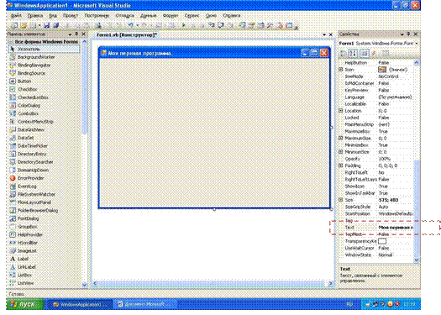The width and height of the screenshot is (441, 315).
Task: Open the Проект menu
Action: pos(71,16)
